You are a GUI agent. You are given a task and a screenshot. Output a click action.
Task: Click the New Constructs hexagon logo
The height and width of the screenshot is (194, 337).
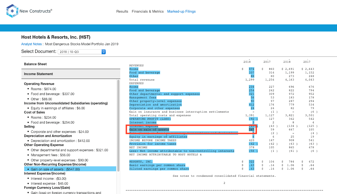tap(12, 11)
